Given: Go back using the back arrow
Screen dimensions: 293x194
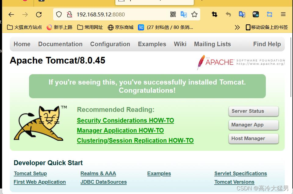Looking at the screenshot, I should pyautogui.click(x=11, y=14).
